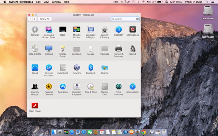The width and height of the screenshot is (218, 136).
Task: Open Parental Controls settings
Action: coord(49,89)
